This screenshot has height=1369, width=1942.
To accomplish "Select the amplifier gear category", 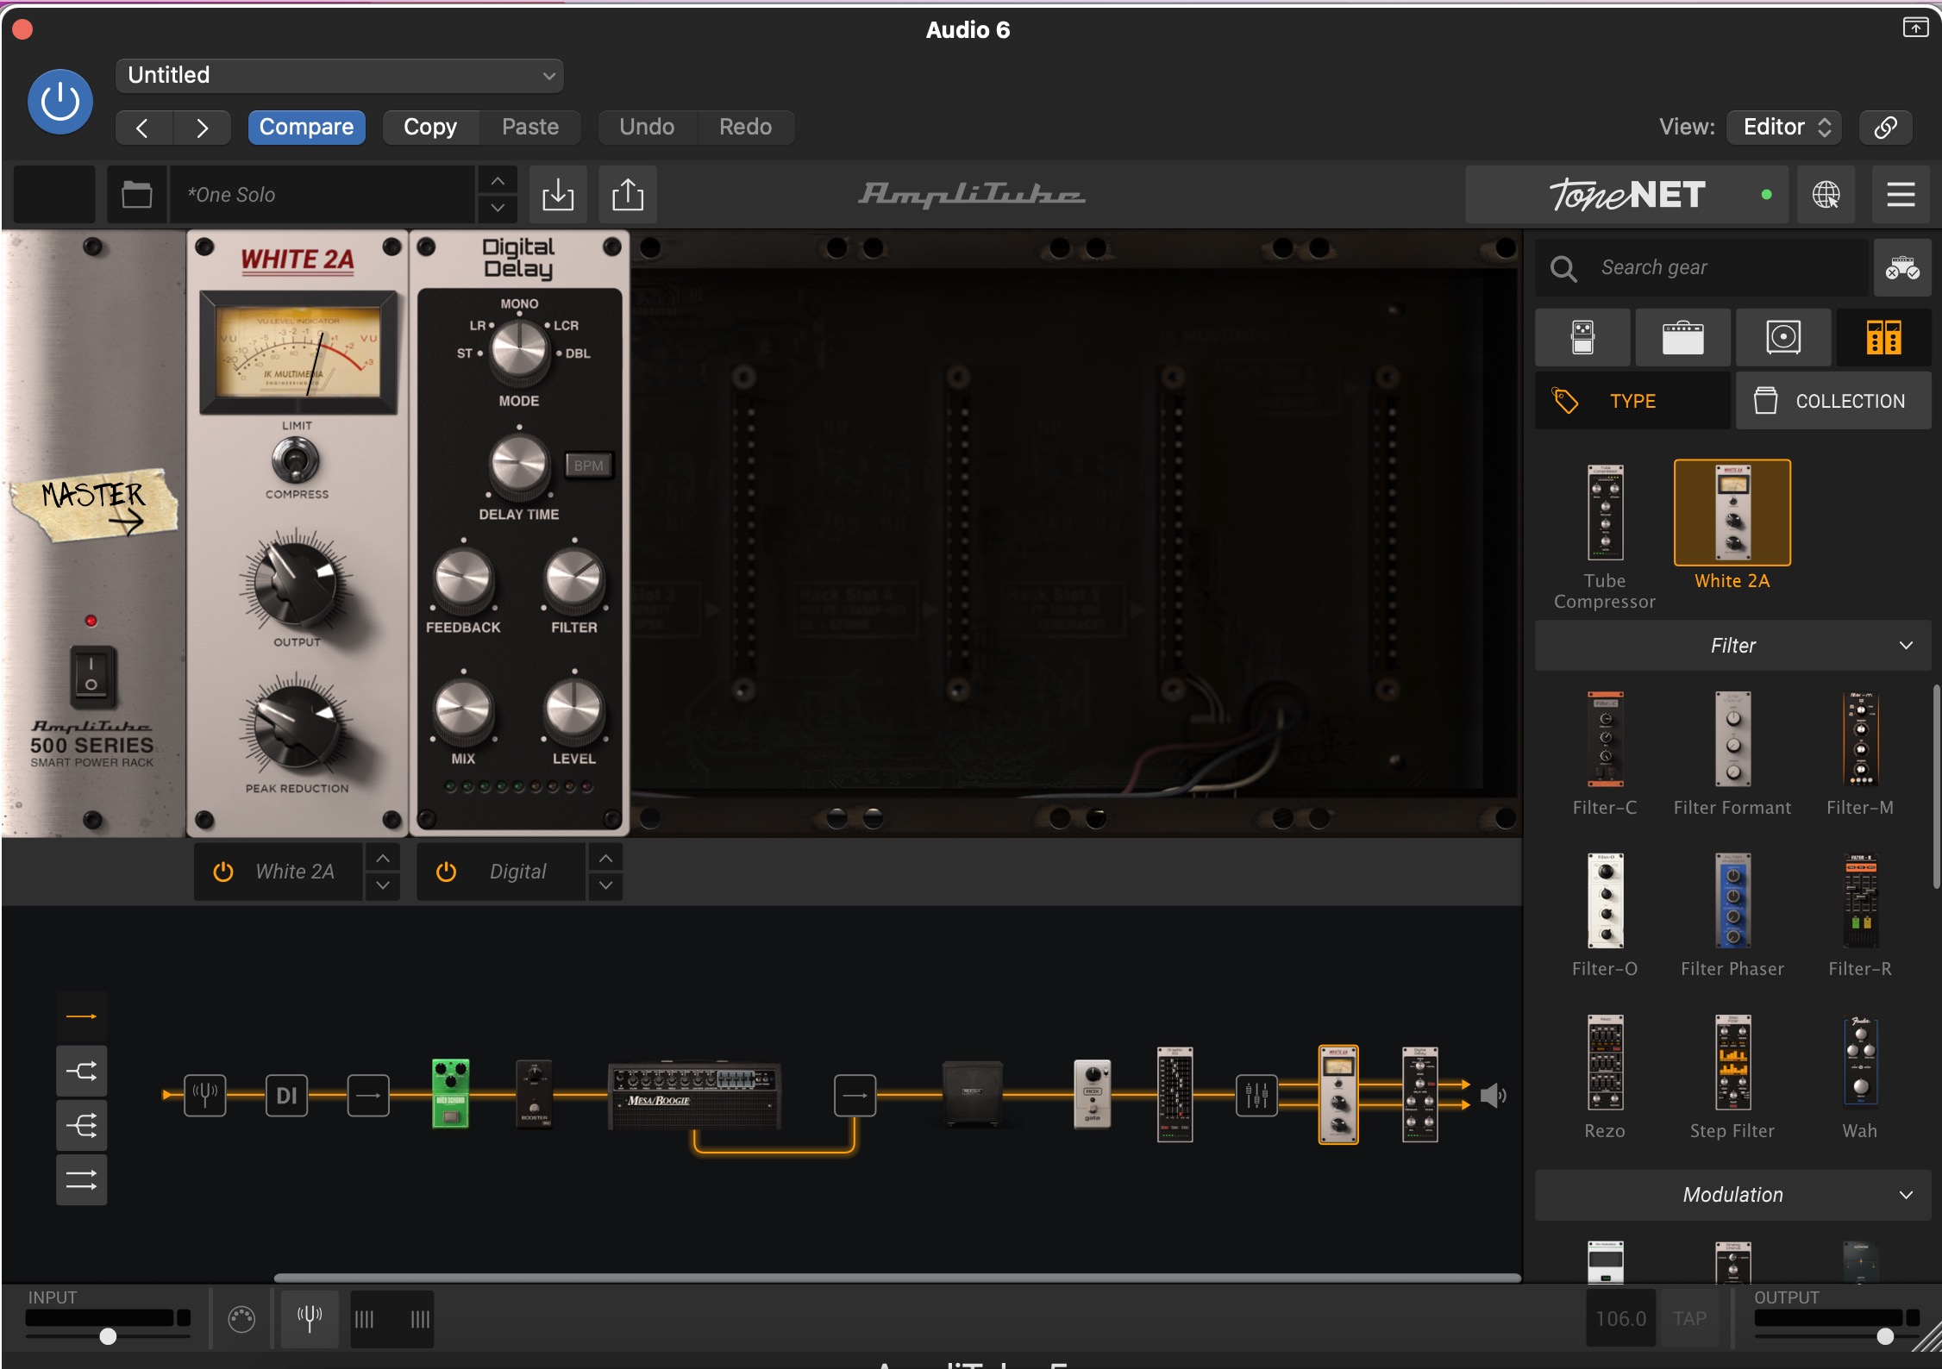I will tap(1682, 337).
